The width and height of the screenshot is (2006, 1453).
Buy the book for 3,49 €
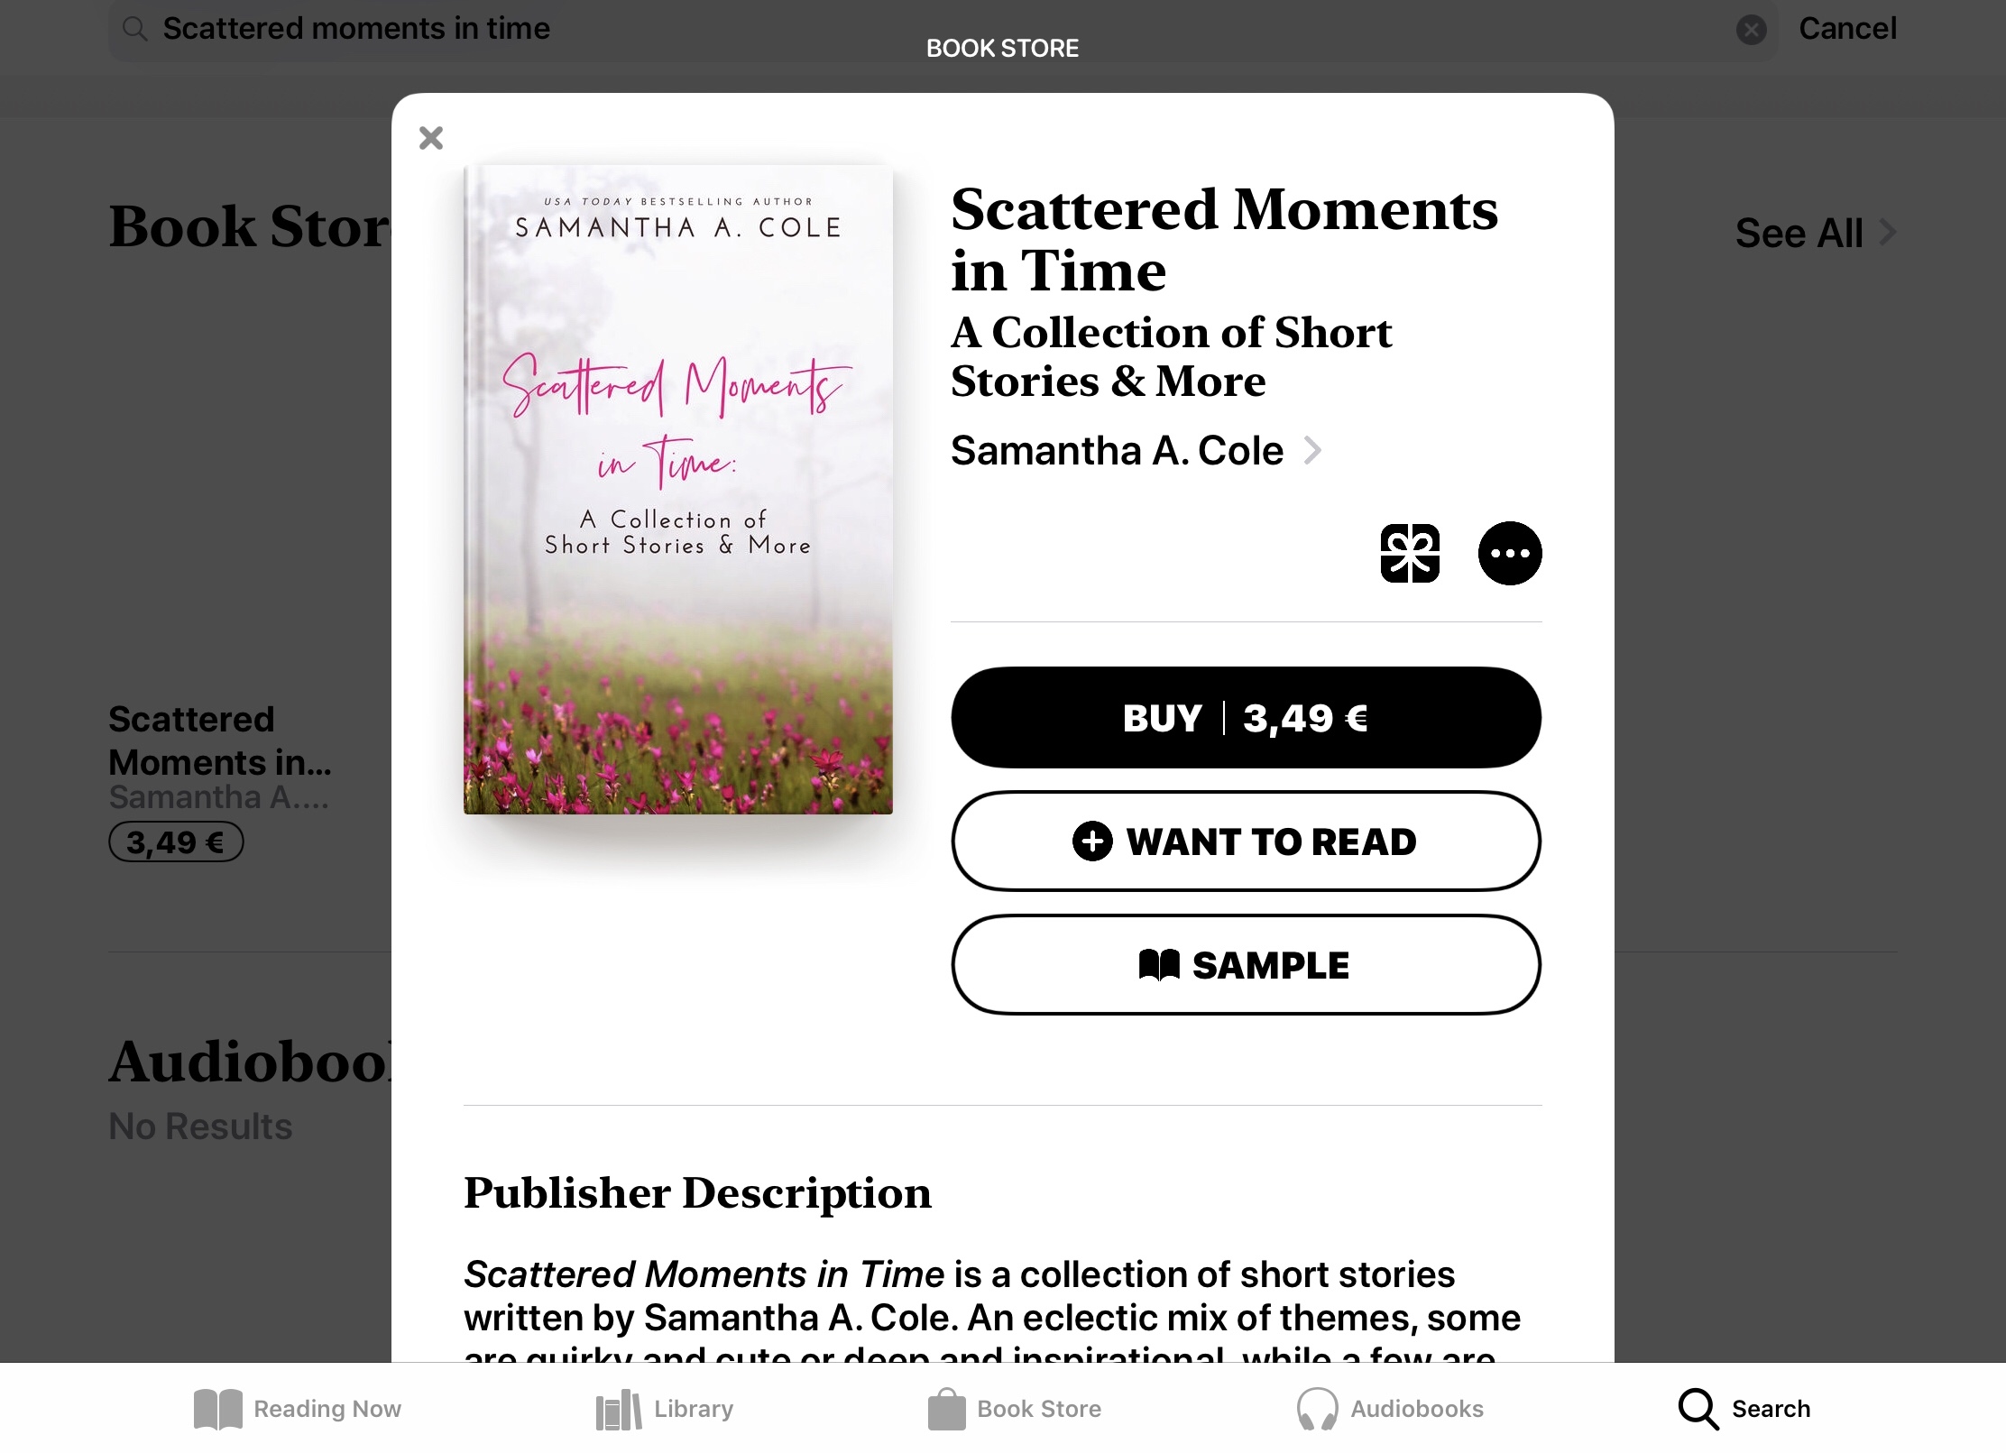coord(1246,718)
